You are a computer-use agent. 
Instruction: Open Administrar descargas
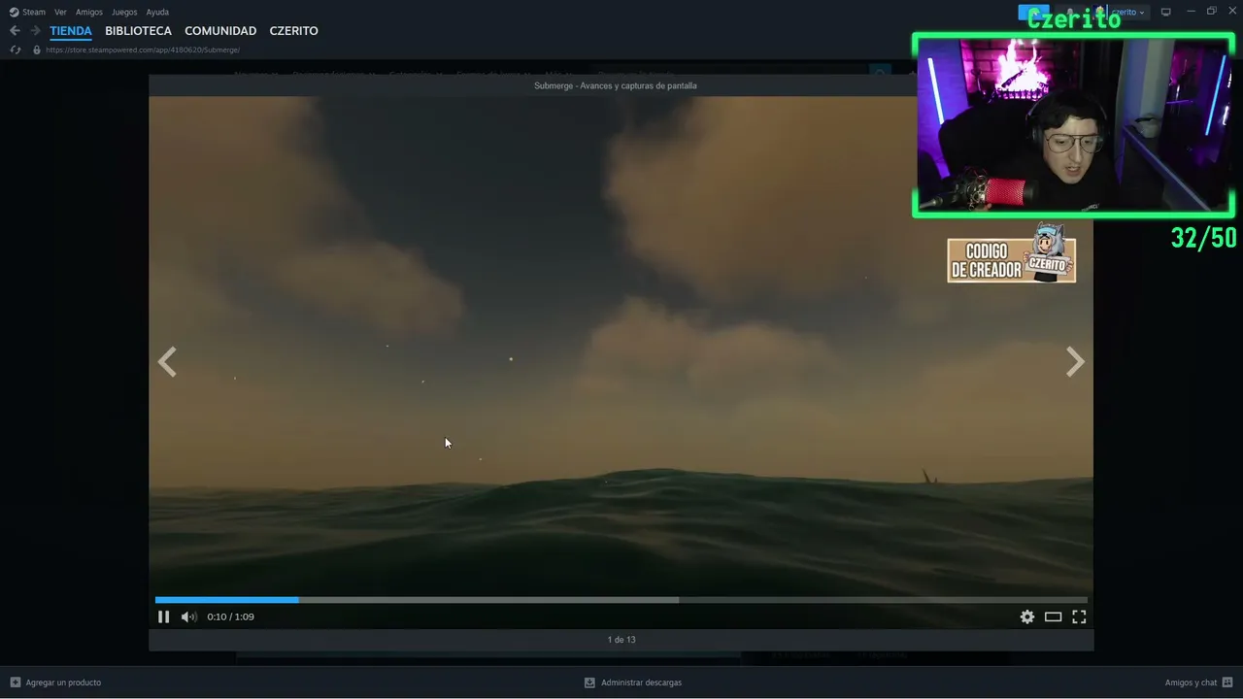pyautogui.click(x=633, y=682)
